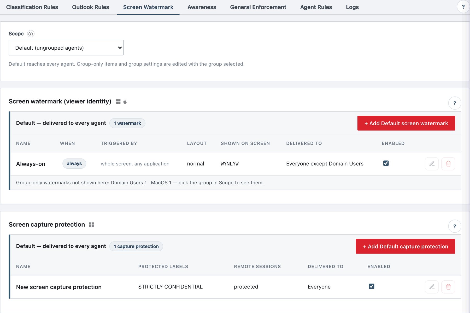The height and width of the screenshot is (313, 470).
Task: Go to the Awareness tab
Action: tap(202, 7)
